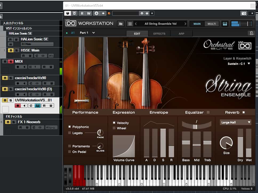Enable the Legato checkbox
The width and height of the screenshot is (258, 193).
tap(70, 133)
